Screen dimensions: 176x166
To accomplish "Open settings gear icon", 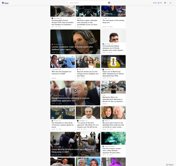I will point(165,3).
